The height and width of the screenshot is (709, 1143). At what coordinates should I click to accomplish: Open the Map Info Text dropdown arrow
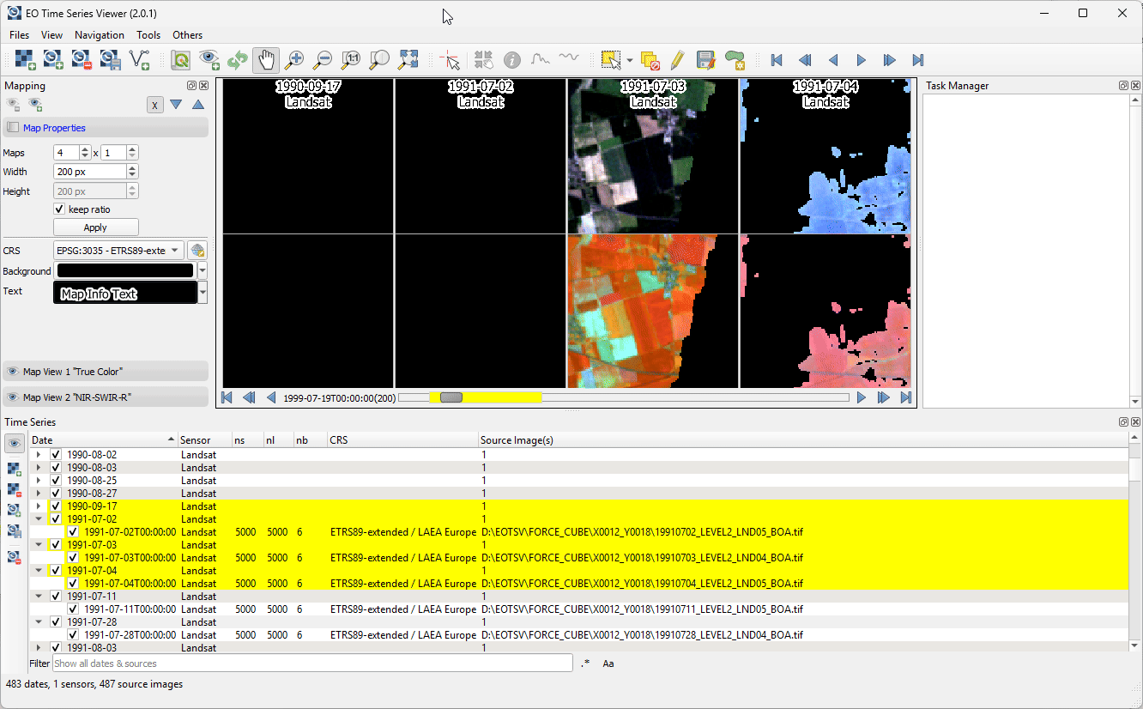[x=203, y=293]
